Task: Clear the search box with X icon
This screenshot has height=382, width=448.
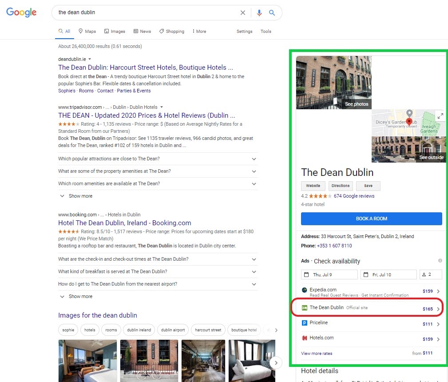Action: tap(243, 13)
